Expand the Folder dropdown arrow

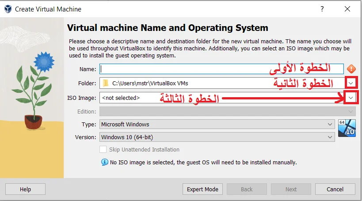coord(351,83)
